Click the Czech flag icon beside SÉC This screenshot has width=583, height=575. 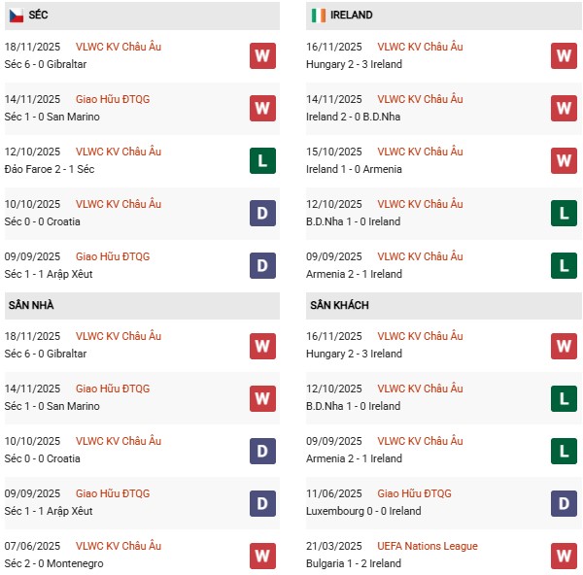(17, 16)
